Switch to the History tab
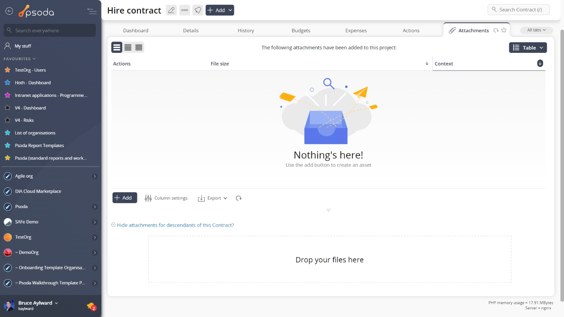 coord(246,30)
